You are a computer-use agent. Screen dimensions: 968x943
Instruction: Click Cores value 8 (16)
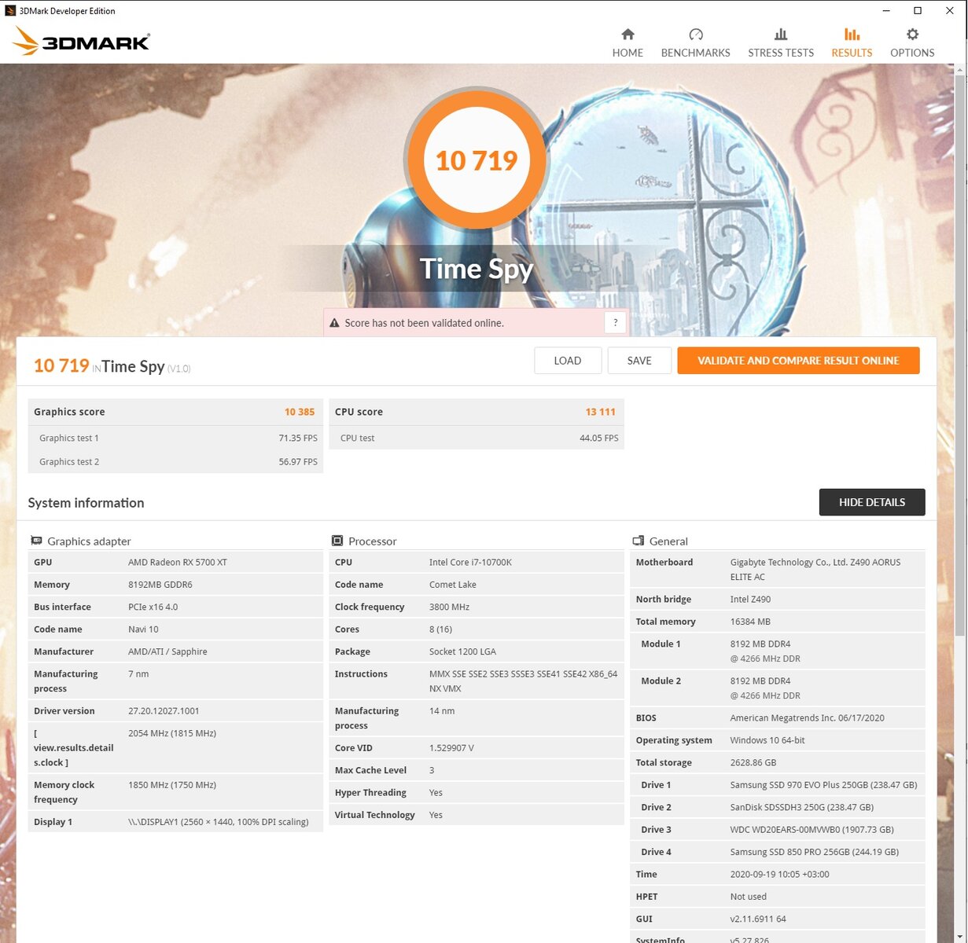click(x=440, y=629)
